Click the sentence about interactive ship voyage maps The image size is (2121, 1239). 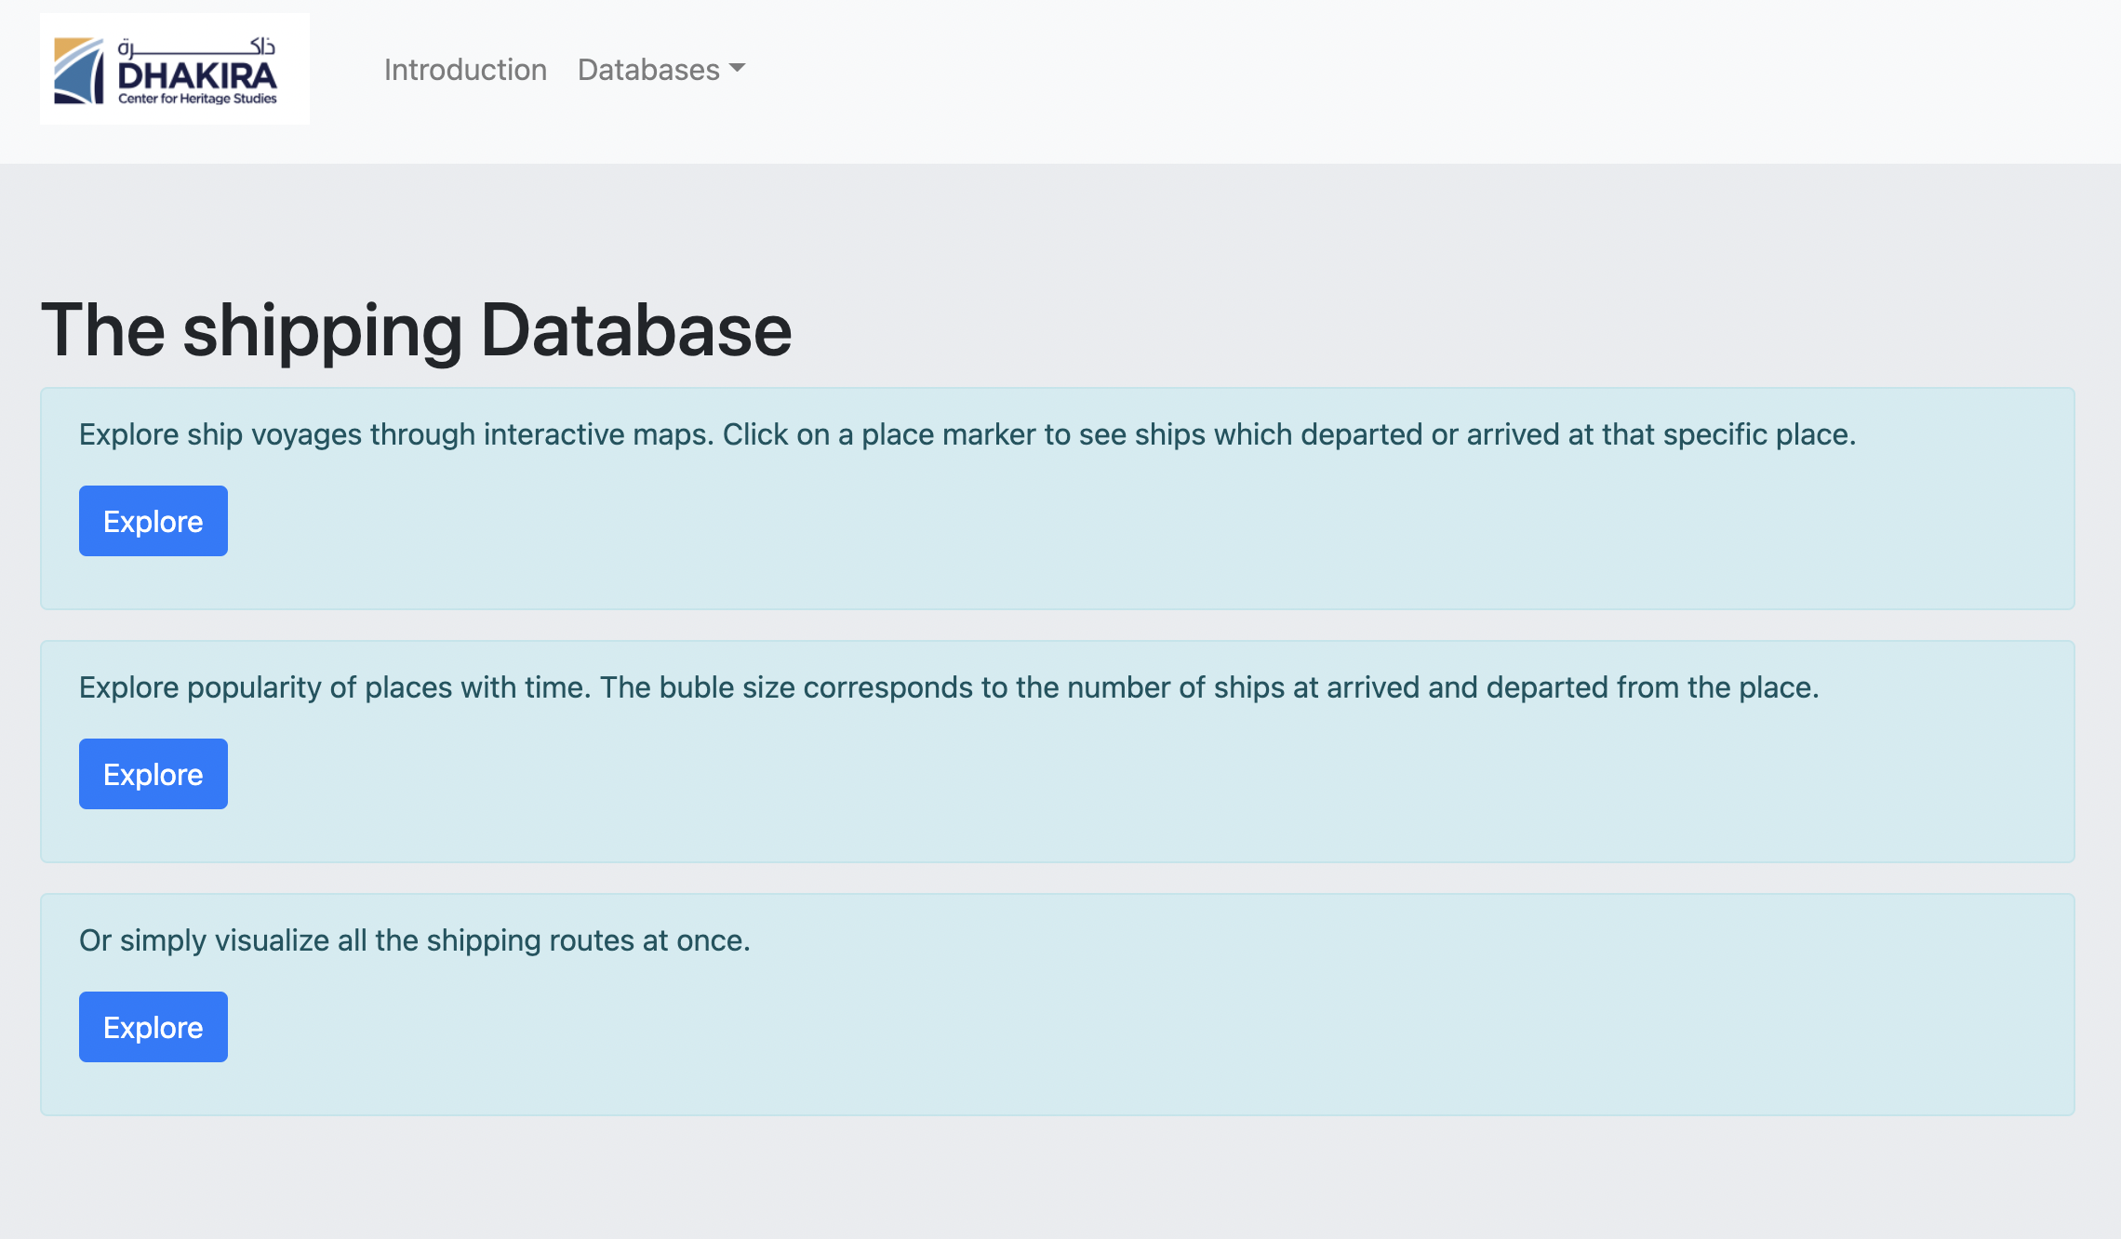pyautogui.click(x=395, y=434)
